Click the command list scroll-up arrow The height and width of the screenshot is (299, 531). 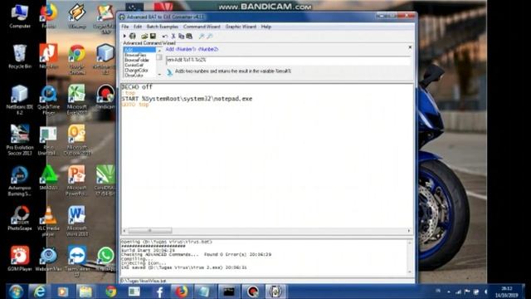[x=159, y=50]
